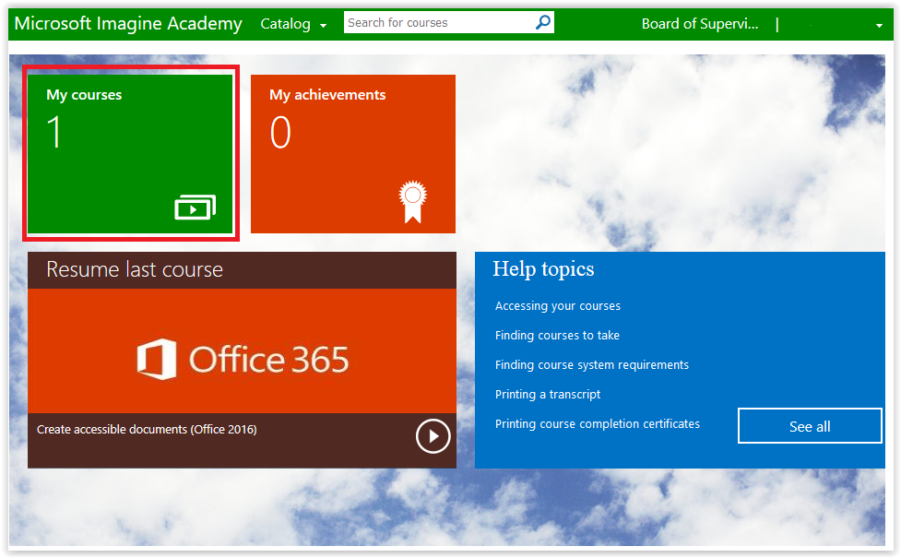Open Printing course completion certificates topic
Viewport: 901px width, 558px height.
pyautogui.click(x=598, y=423)
